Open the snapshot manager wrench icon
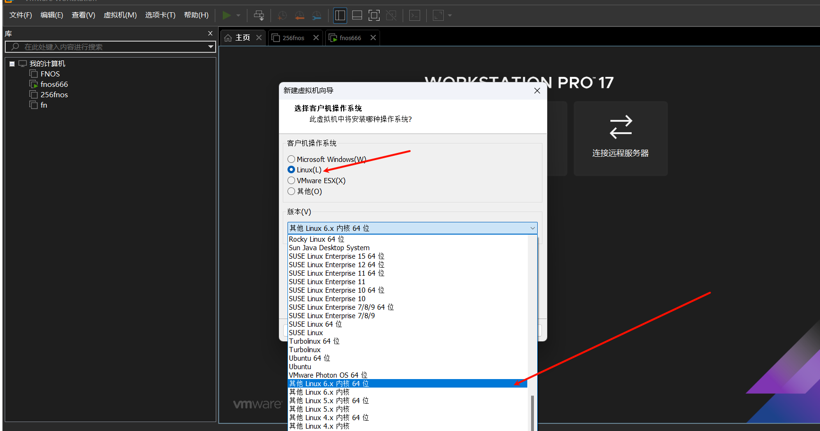 click(x=317, y=16)
